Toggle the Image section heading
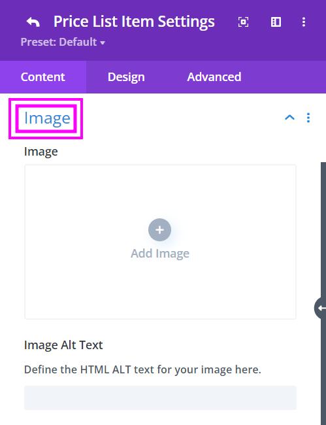 [x=47, y=118]
